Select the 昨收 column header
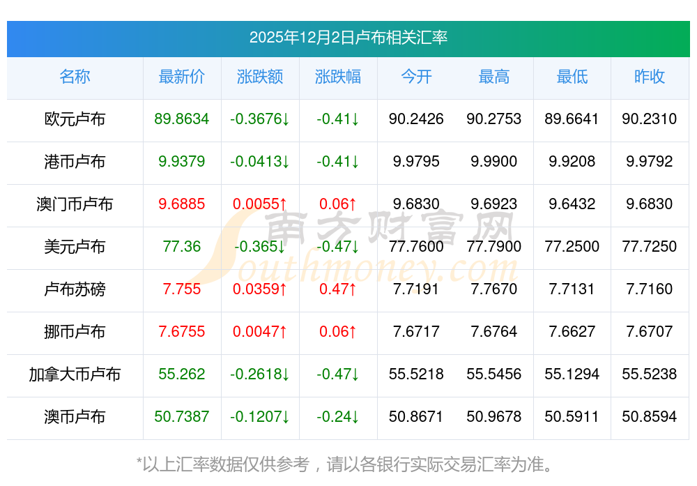Viewport: 697px width, 486px height. [650, 77]
